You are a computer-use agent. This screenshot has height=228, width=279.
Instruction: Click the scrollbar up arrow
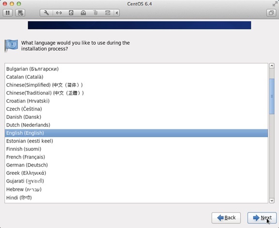[272, 66]
